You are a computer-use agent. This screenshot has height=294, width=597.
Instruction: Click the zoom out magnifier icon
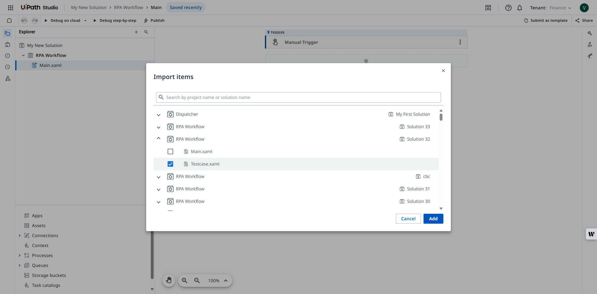coord(197,281)
